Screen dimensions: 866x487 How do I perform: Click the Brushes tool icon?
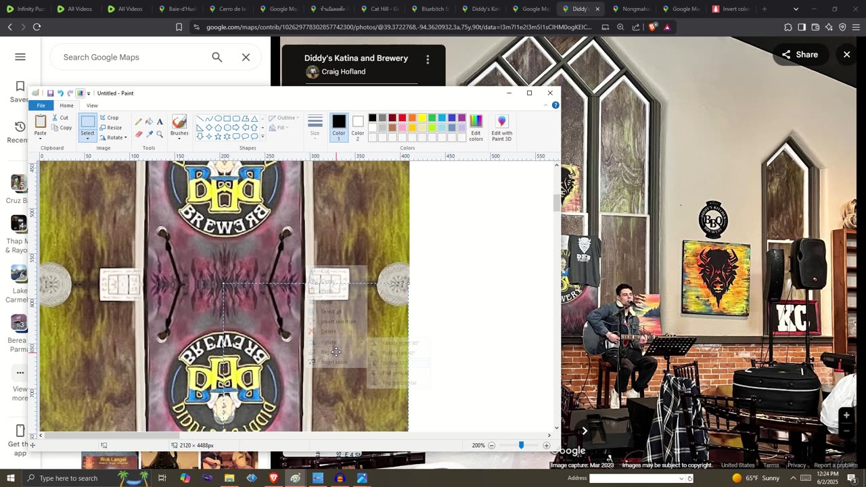[x=179, y=122]
